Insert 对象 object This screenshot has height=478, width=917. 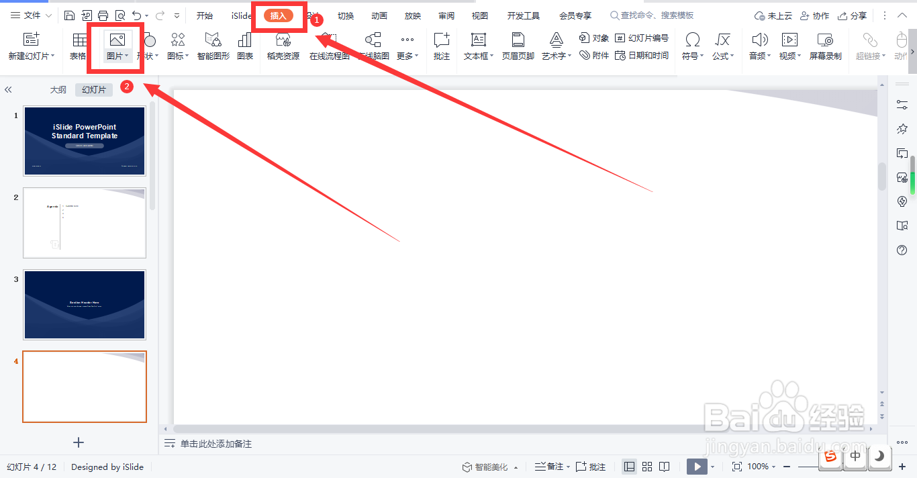[593, 38]
